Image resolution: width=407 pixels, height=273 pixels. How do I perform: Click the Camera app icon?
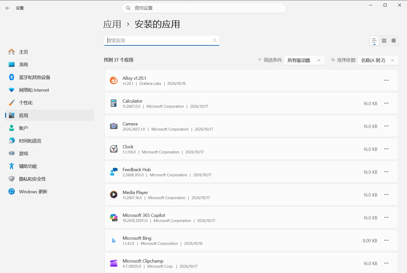click(114, 126)
